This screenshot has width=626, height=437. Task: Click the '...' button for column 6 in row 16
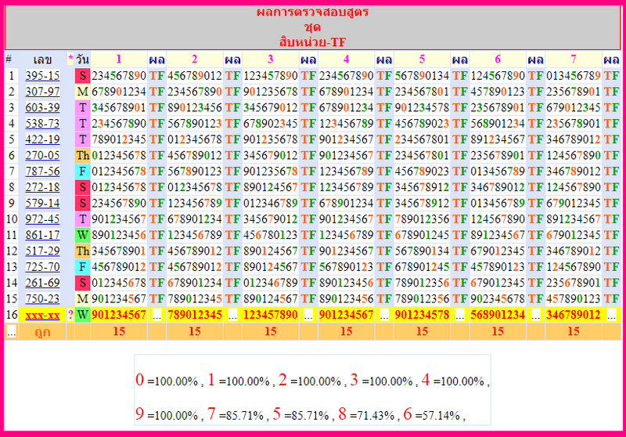[x=536, y=315]
